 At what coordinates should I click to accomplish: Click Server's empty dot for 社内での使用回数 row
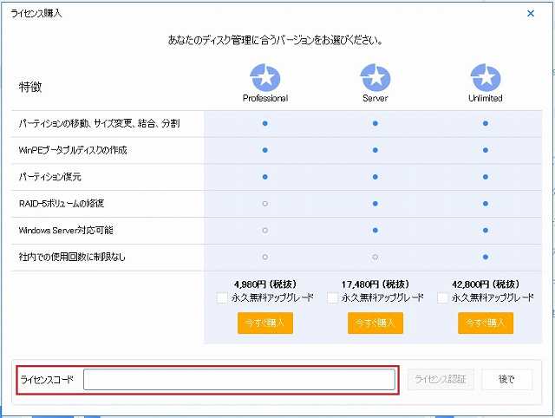tap(375, 257)
